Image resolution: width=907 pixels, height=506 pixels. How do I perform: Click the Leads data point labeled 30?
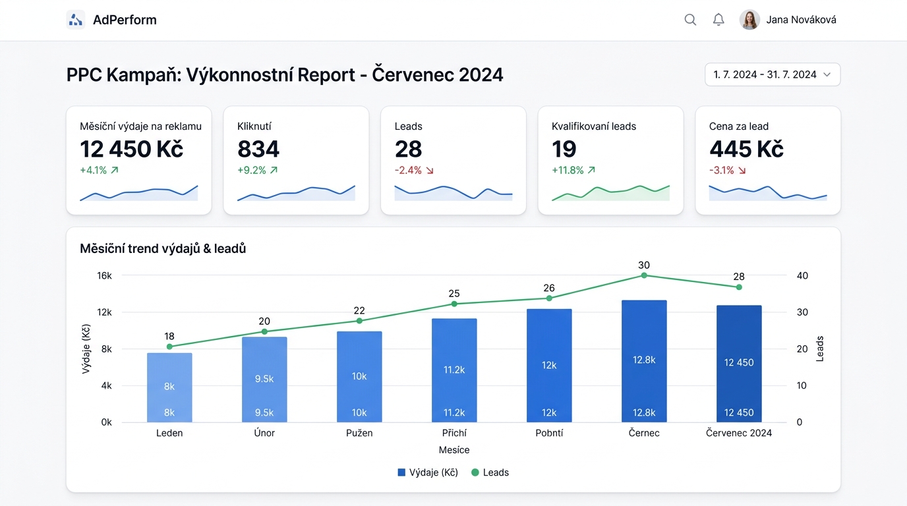644,275
